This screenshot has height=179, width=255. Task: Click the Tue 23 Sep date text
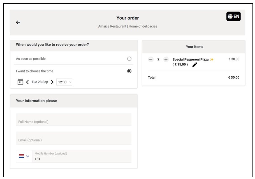[x=40, y=82]
